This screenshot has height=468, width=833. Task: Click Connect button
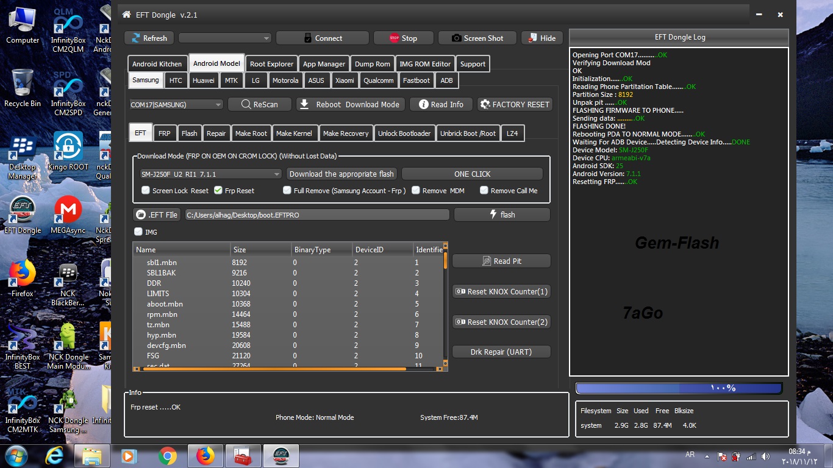coord(322,38)
